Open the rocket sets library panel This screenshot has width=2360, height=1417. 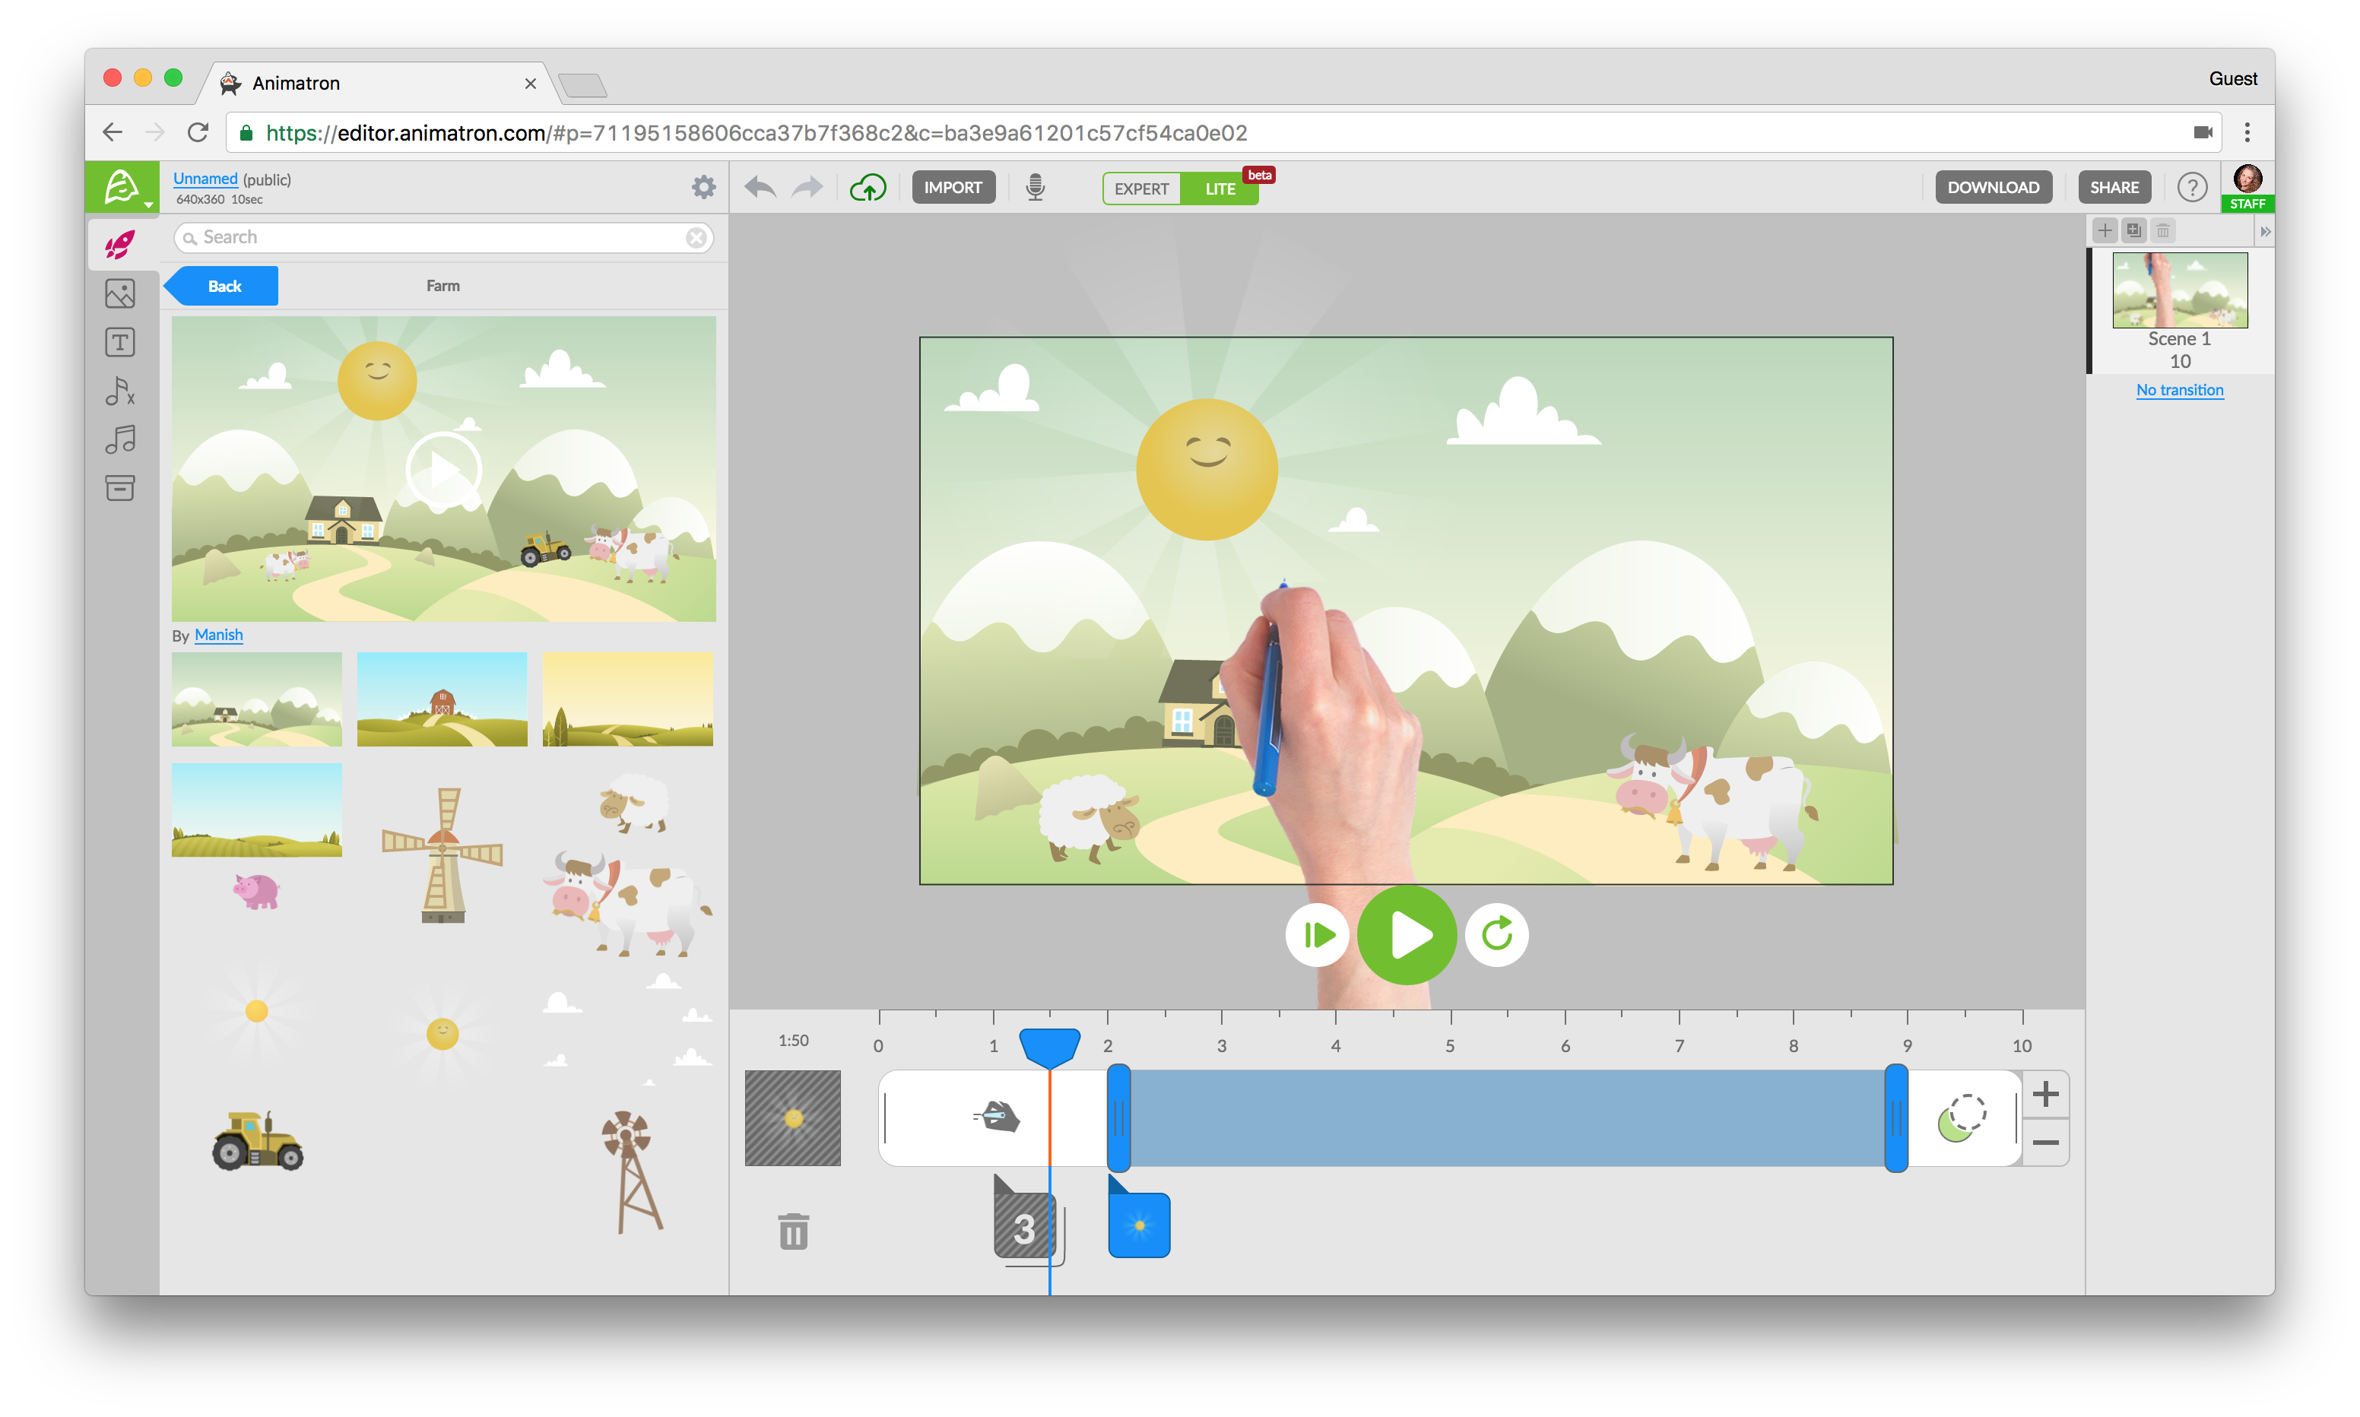click(x=120, y=246)
